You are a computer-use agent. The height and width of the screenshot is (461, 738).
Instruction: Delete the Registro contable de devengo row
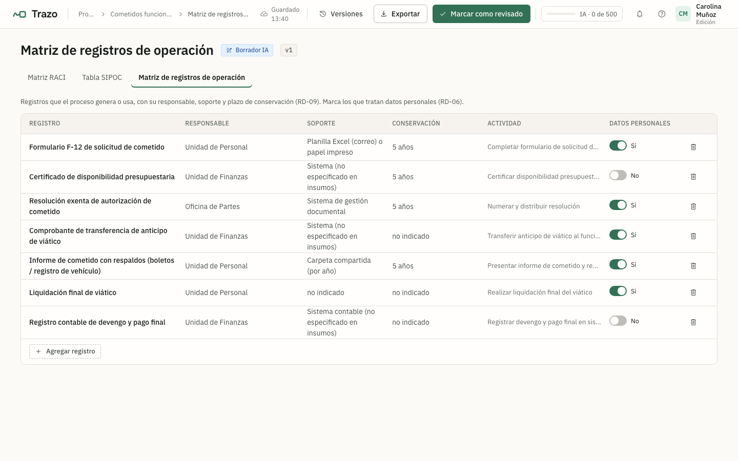pyautogui.click(x=693, y=322)
